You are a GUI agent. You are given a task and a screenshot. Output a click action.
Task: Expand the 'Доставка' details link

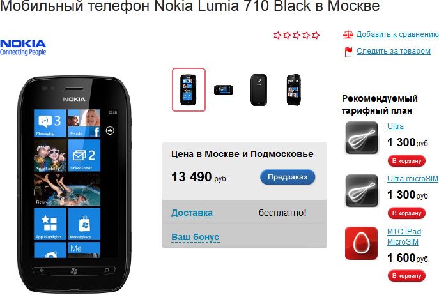pyautogui.click(x=192, y=213)
